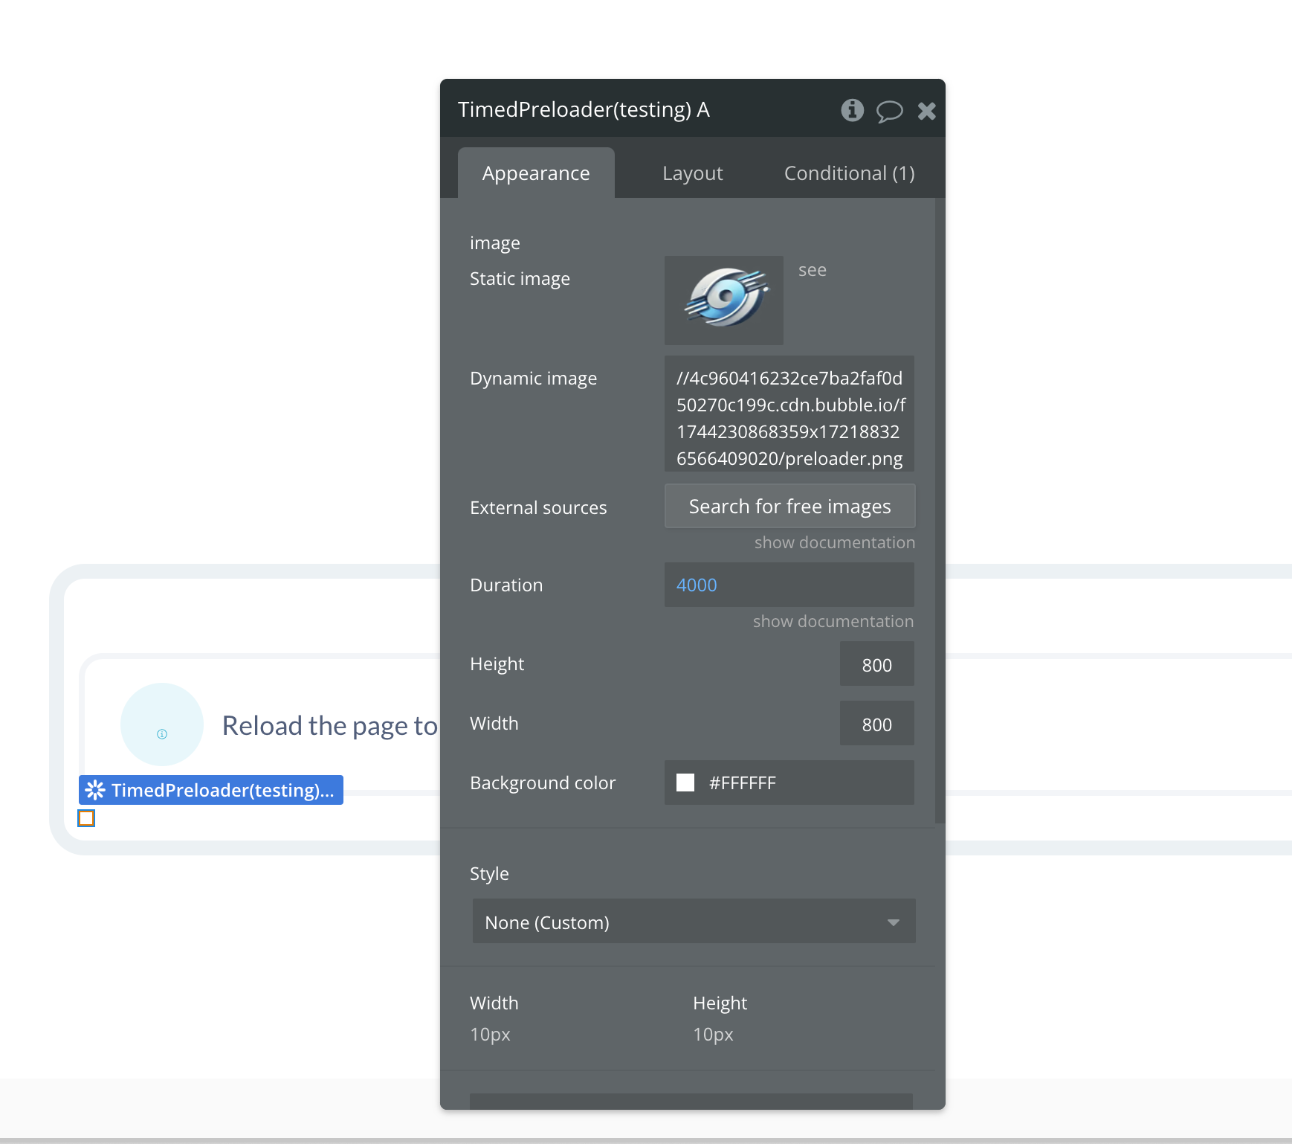
Task: Open show documentation under External sources
Action: pyautogui.click(x=834, y=542)
